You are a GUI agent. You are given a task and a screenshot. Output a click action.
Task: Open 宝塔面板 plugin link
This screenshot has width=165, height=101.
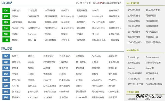(x=63, y=98)
